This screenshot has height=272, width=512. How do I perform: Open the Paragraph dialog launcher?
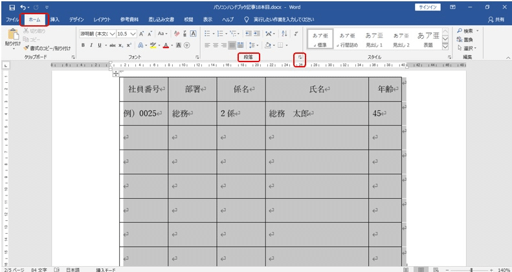pyautogui.click(x=300, y=57)
